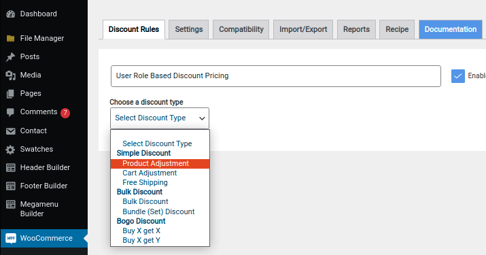Open the Recipe tab
The width and height of the screenshot is (486, 255).
tap(397, 29)
